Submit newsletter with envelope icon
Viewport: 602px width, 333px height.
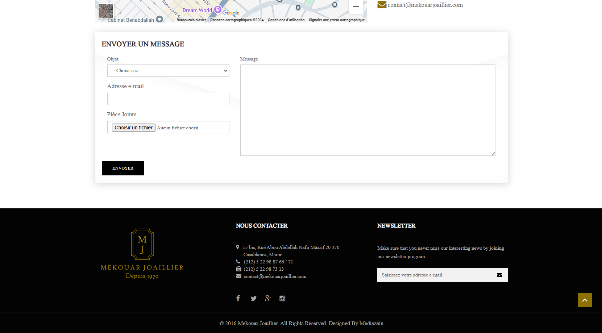coord(499,275)
